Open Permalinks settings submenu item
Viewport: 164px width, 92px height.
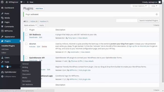pos(27,81)
